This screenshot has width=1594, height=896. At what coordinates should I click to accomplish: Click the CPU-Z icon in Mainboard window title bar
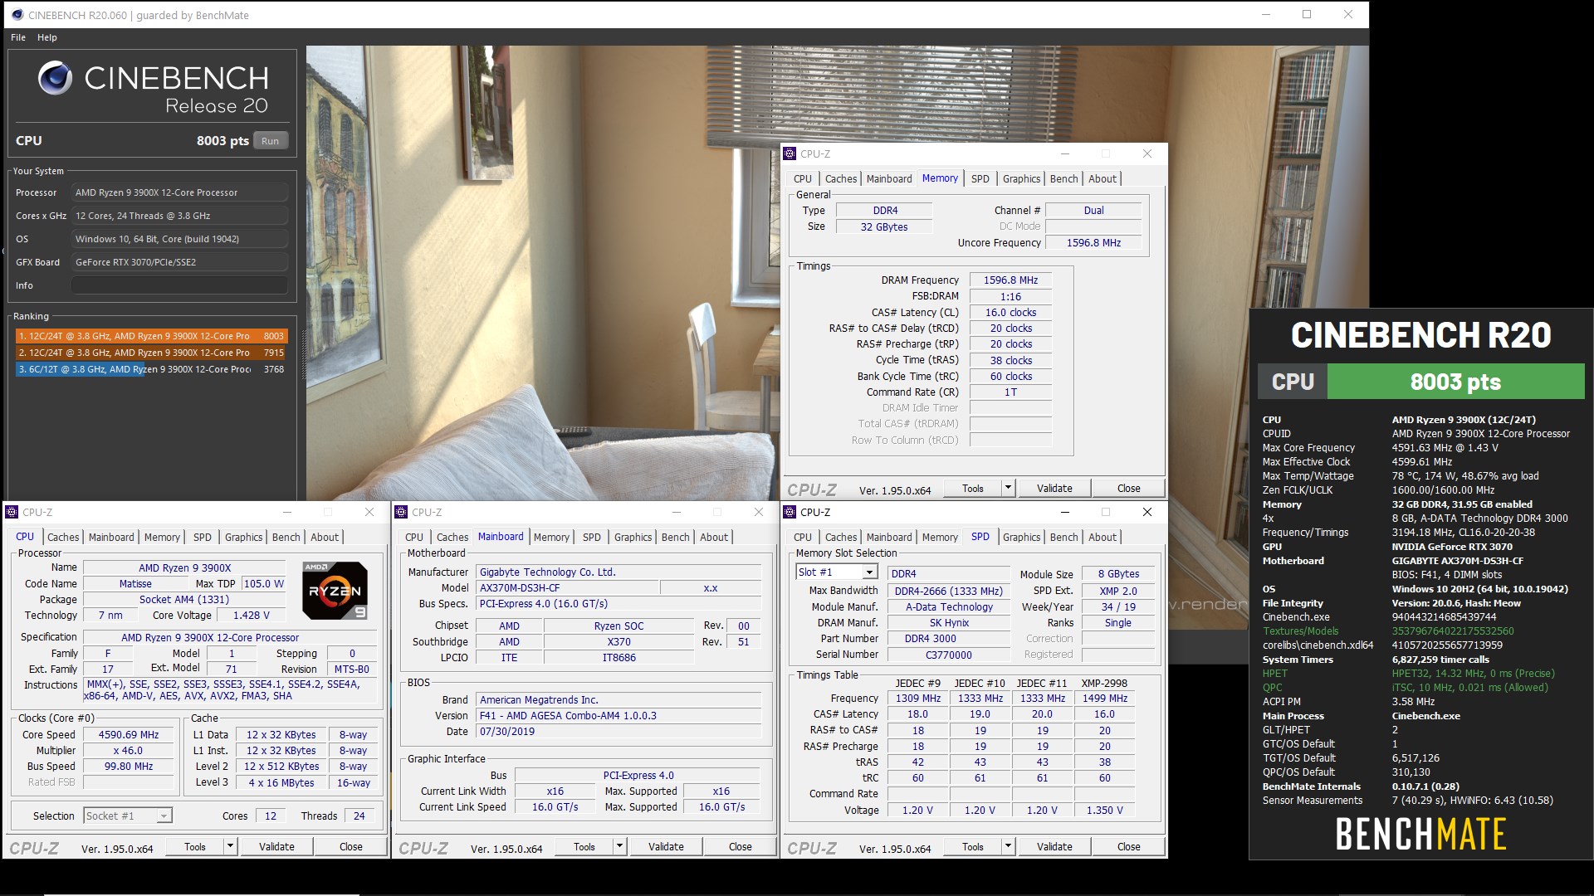tap(402, 512)
